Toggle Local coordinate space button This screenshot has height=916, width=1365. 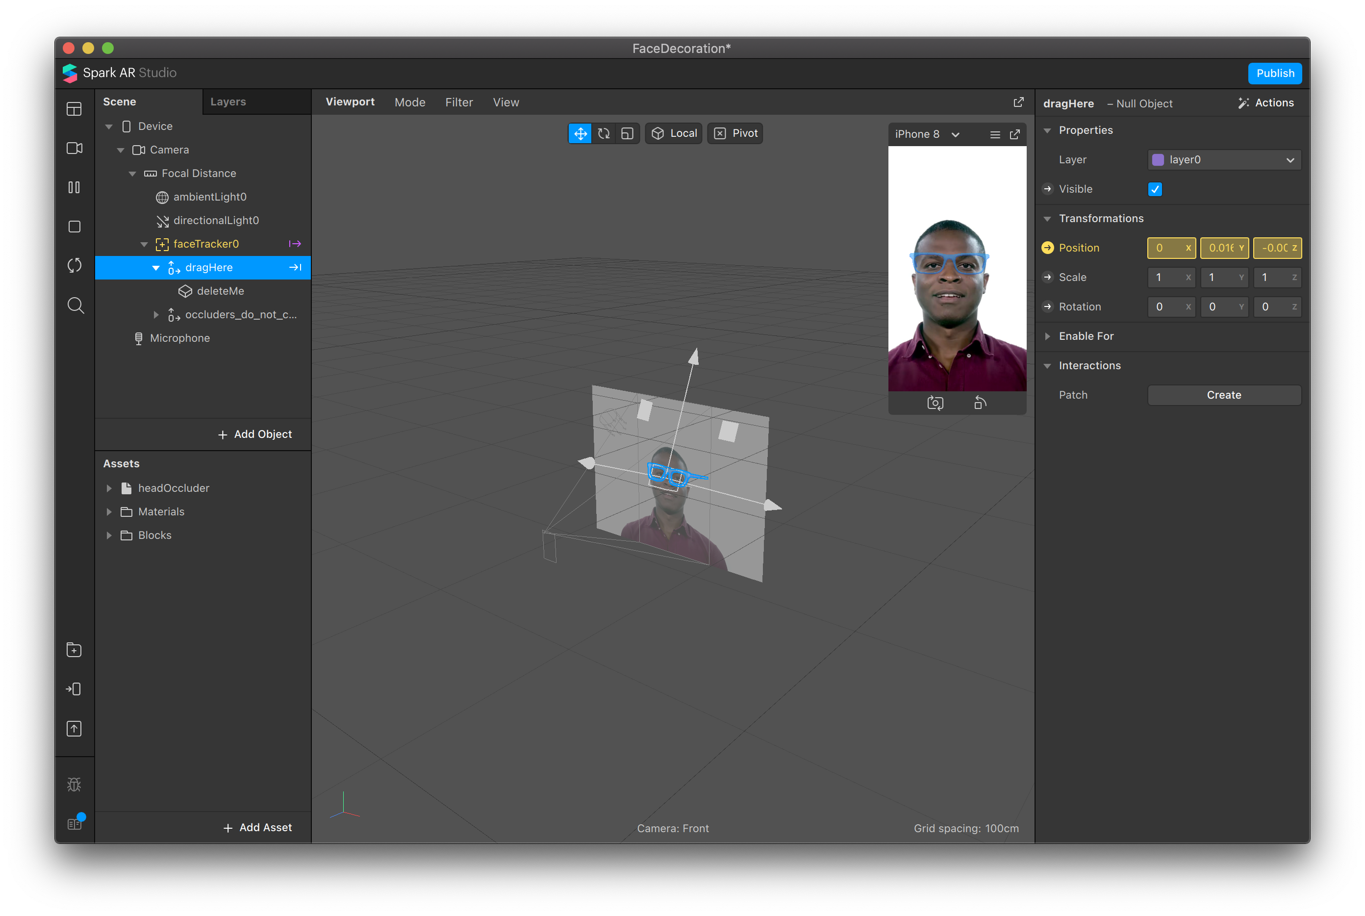coord(674,133)
